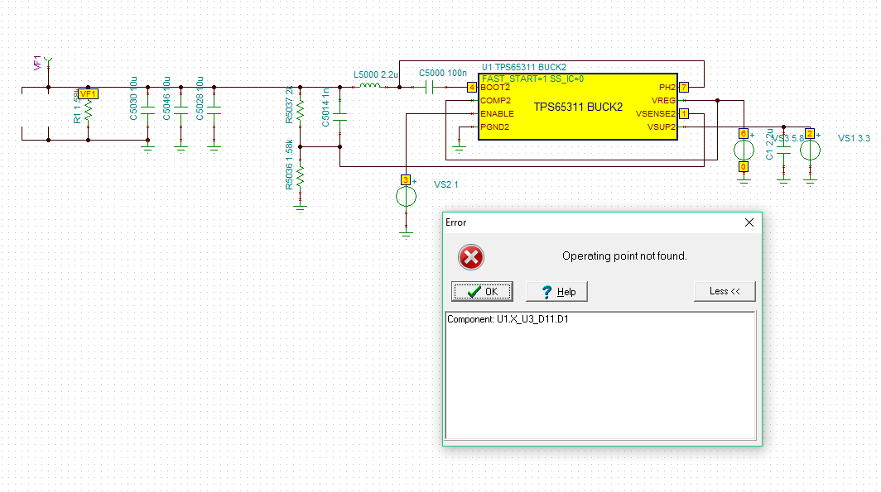Image resolution: width=881 pixels, height=492 pixels.
Task: Click the ground symbol below R5036
Action: point(300,208)
